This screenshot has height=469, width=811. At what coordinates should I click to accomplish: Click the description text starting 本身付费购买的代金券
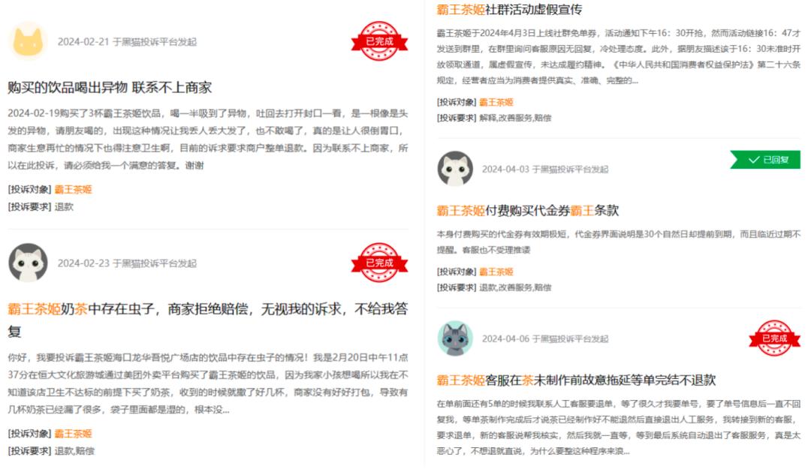pos(619,242)
